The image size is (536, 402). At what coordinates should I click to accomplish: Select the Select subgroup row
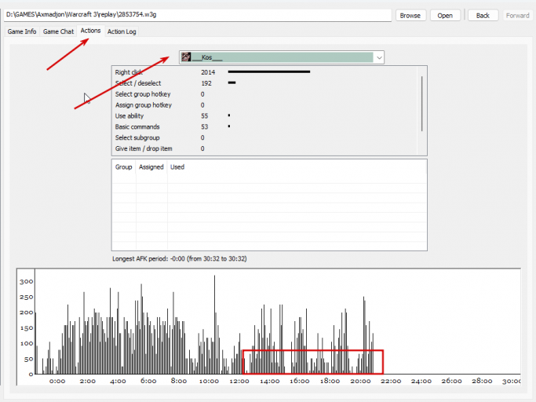click(x=264, y=138)
